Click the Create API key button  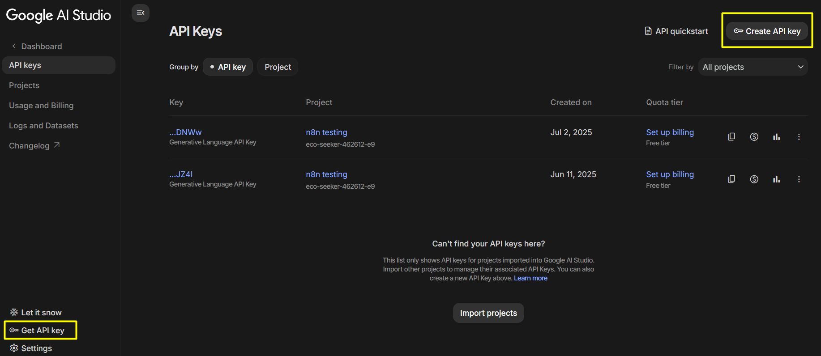click(x=767, y=31)
